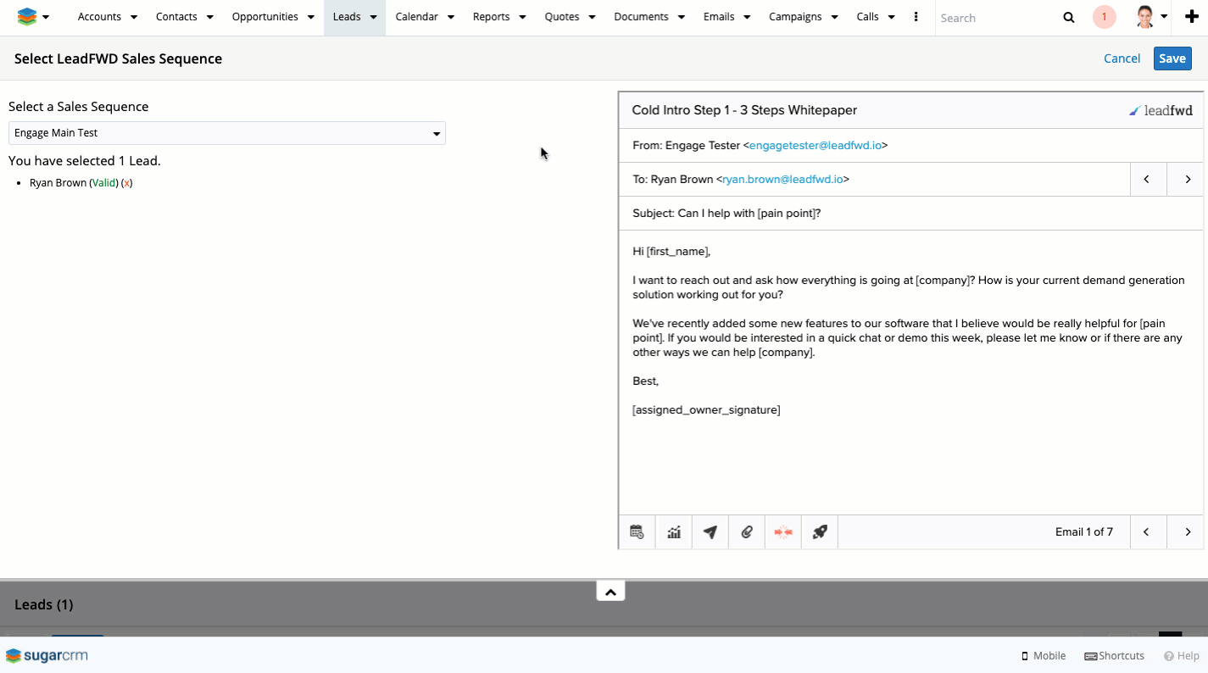Expand the Leads dropdown arrow

(373, 17)
